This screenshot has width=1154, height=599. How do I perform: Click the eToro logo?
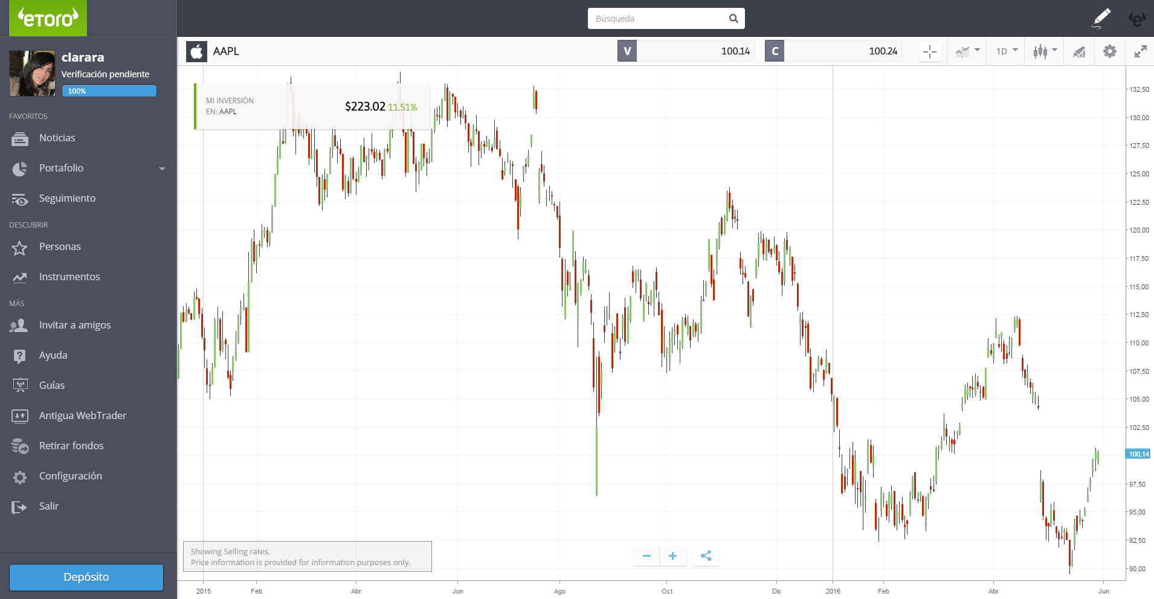[x=48, y=18]
